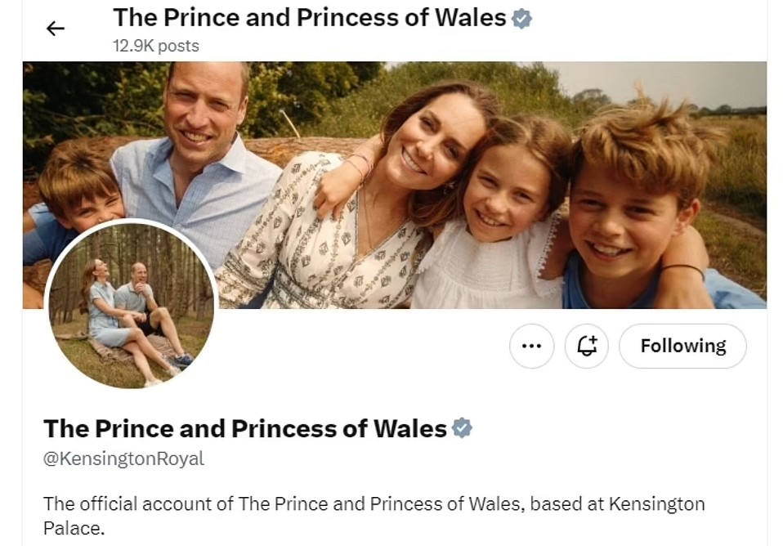Click the back arrow icon
The image size is (783, 546).
55,29
